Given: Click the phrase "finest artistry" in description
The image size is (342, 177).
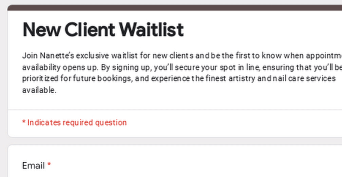Looking at the screenshot, I should 226,78.
